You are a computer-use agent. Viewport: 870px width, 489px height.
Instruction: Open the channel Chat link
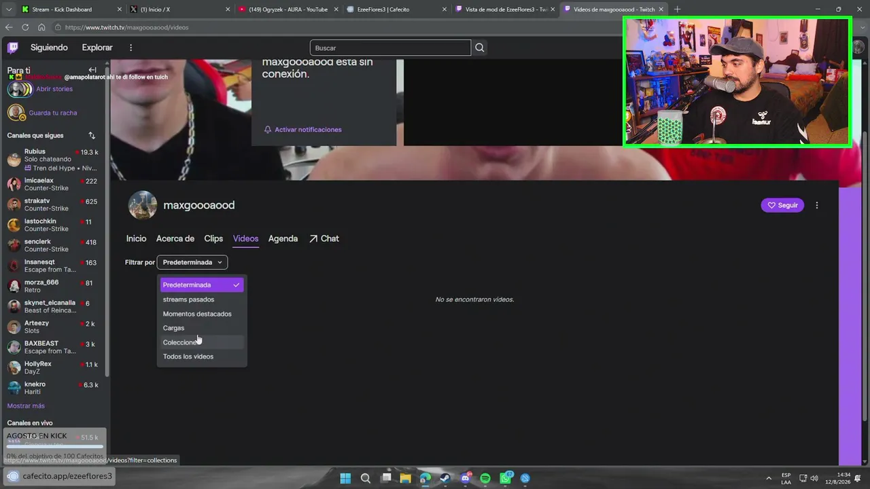324,238
